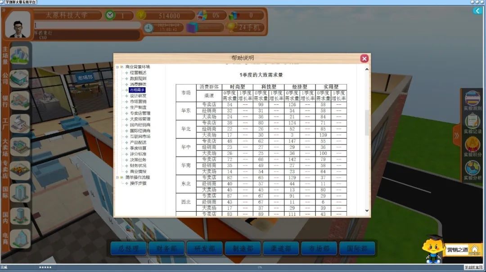Open 财务状况 topic in help tree
486x272 pixels.
(x=138, y=165)
